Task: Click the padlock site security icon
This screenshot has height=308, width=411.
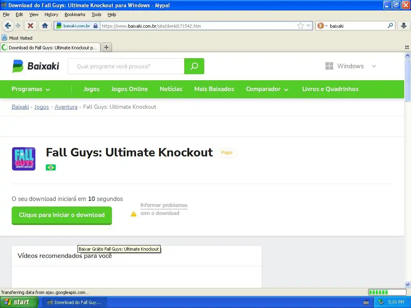Action: coord(96,26)
